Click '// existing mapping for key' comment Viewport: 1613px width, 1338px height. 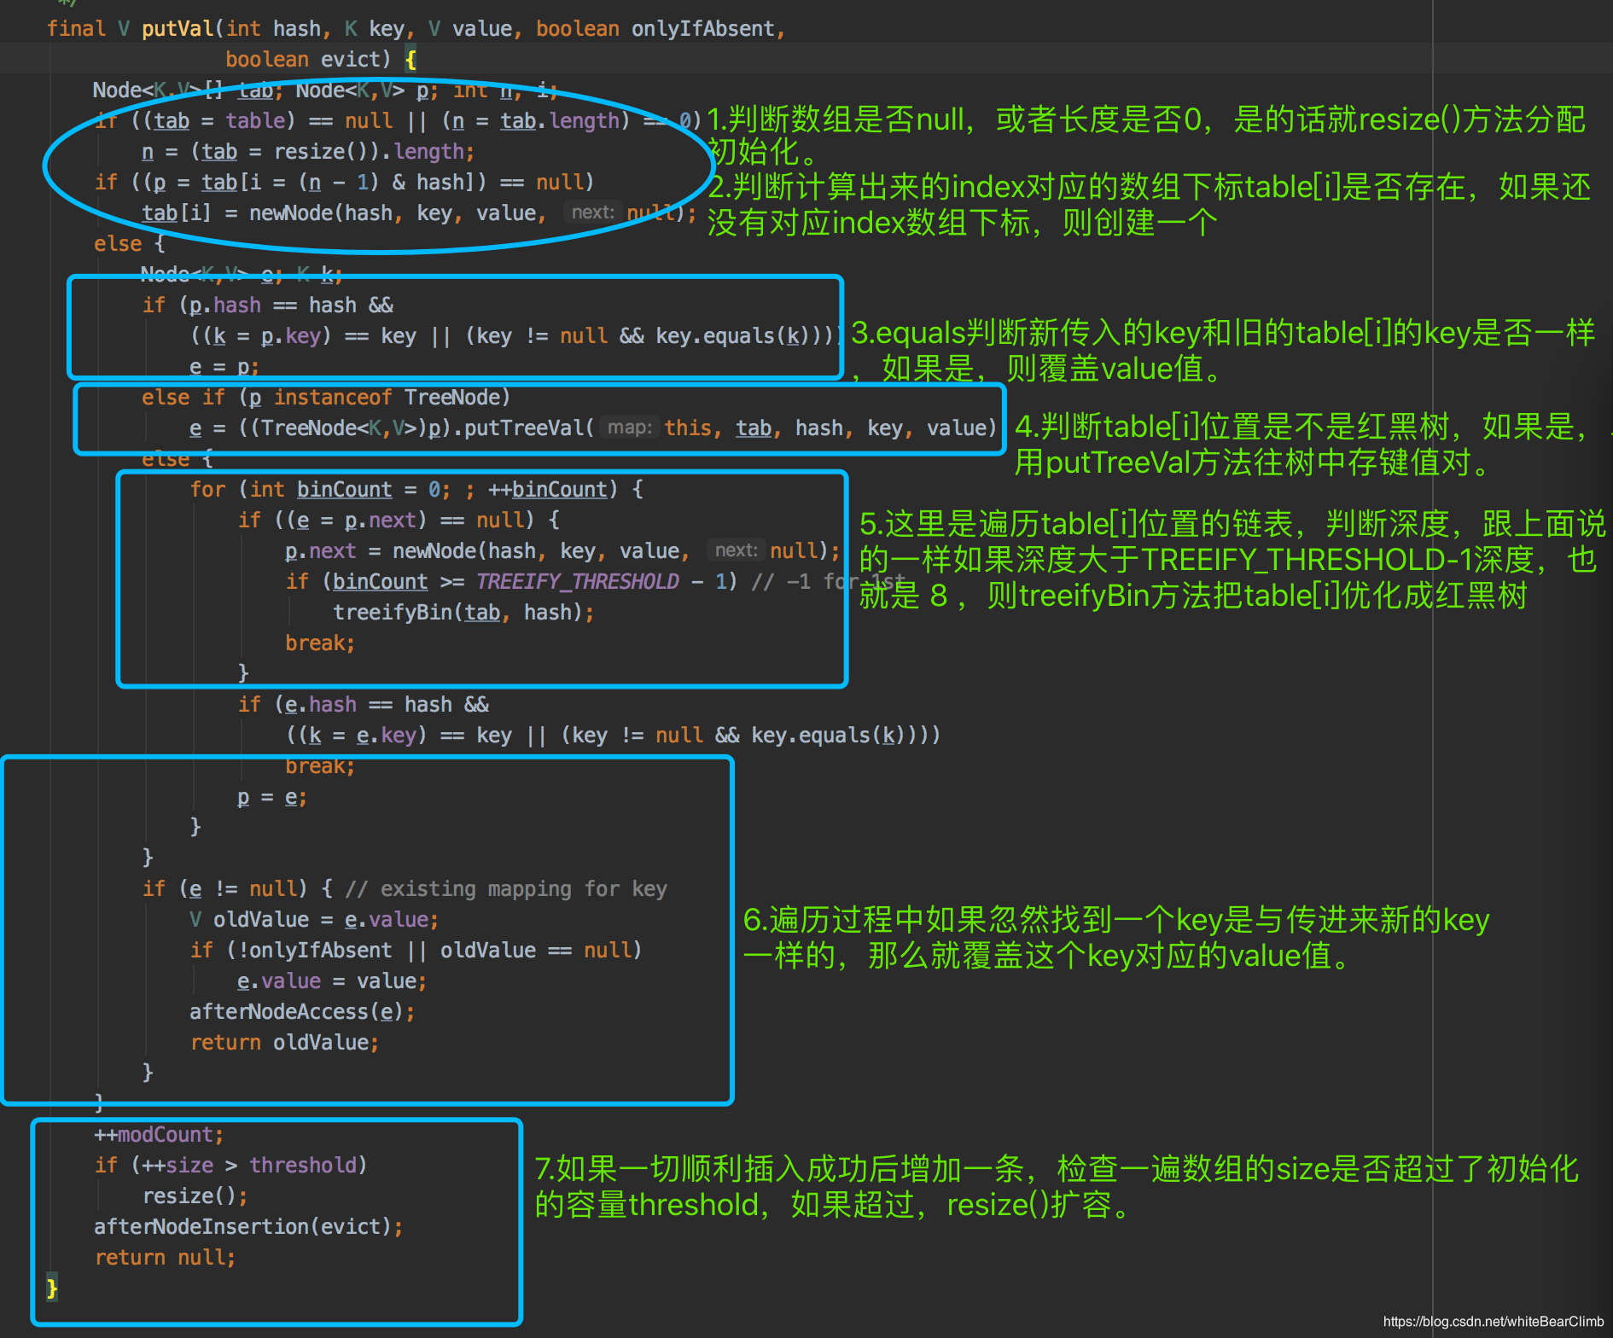506,889
